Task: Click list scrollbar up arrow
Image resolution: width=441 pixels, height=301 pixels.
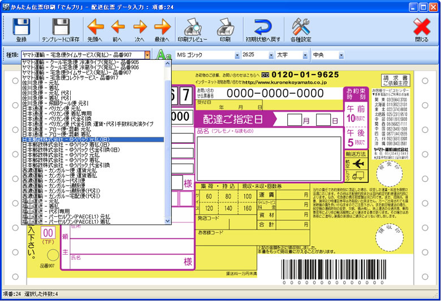Action: (x=167, y=63)
